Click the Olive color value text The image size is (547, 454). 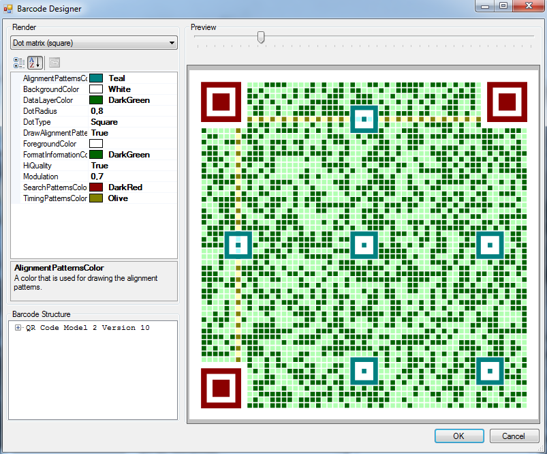pos(118,198)
